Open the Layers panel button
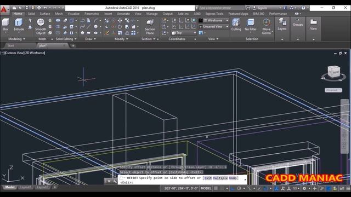 click(x=282, y=24)
